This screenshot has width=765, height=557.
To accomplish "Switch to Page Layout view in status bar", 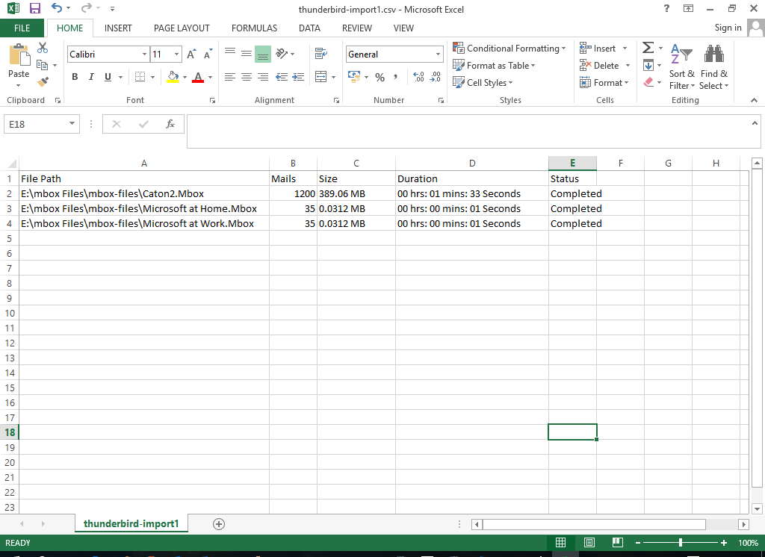I will point(589,543).
